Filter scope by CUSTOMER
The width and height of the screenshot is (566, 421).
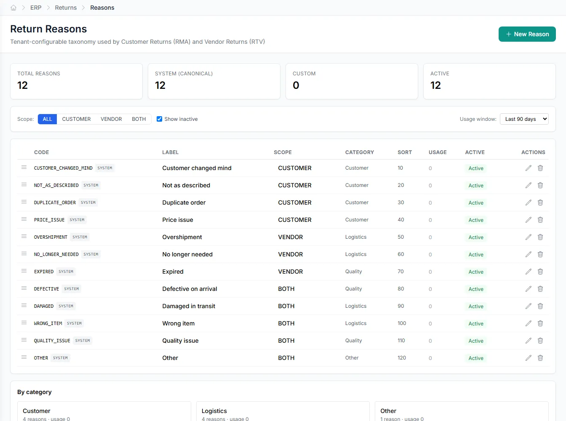[x=76, y=119]
